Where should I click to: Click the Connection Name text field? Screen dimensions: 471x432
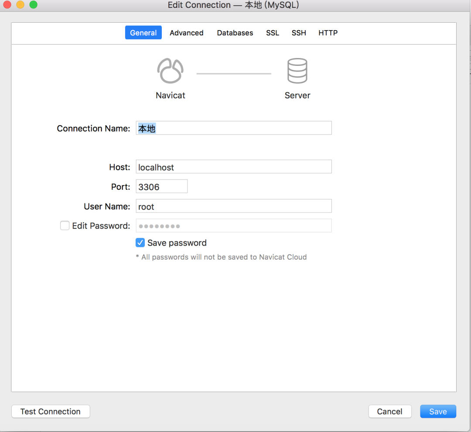[233, 128]
